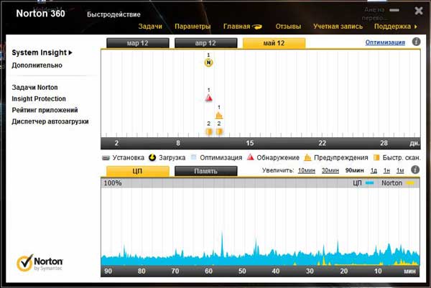Zoom graph to 1д
Image resolution: width=431 pixels, height=288 pixels.
pyautogui.click(x=374, y=171)
